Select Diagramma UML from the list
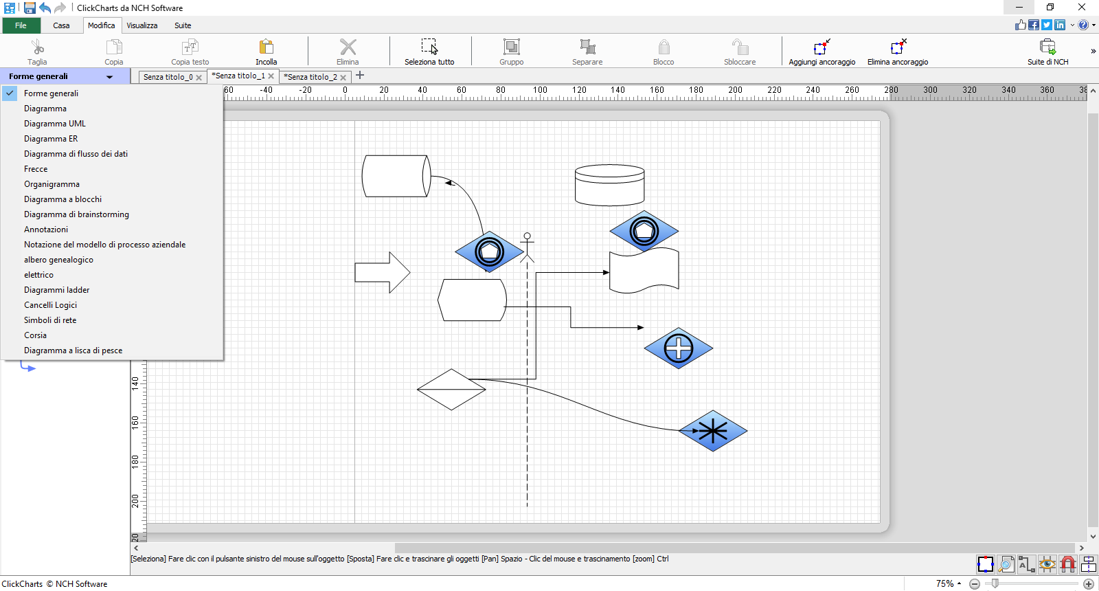Screen dimensions: 1099x591 click(55, 124)
